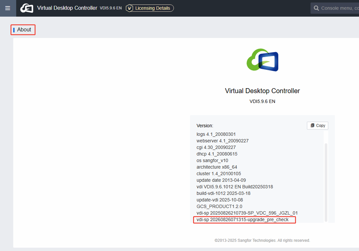The width and height of the screenshot is (359, 251).
Task: Click the Sangfor cloud logo in header
Action: pyautogui.click(x=27, y=8)
